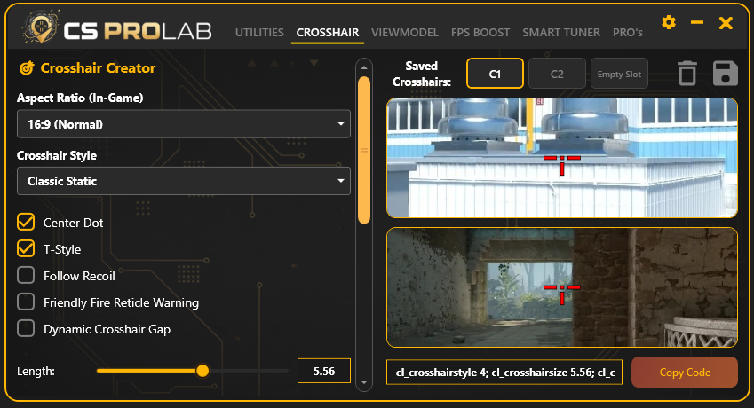Open the Aspect Ratio dropdown
754x408 pixels.
pos(184,124)
